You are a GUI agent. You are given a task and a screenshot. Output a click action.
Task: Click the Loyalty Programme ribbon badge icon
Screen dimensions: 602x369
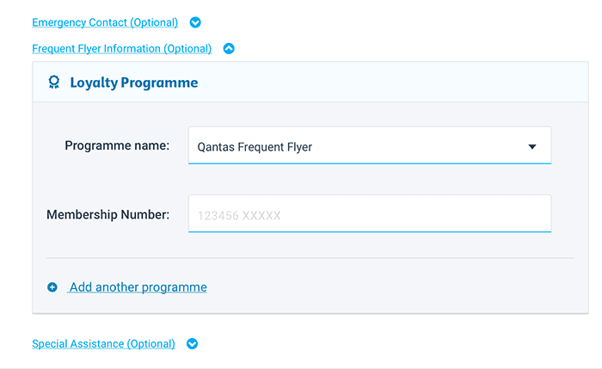click(x=54, y=83)
